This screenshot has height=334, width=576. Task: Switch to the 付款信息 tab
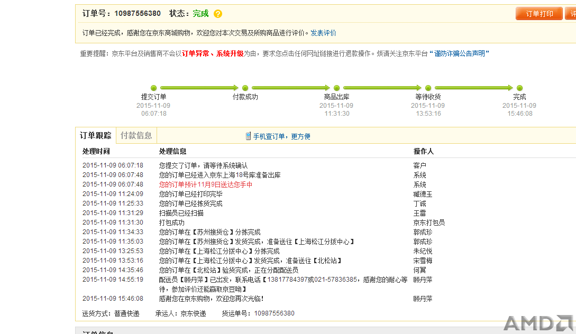(136, 135)
